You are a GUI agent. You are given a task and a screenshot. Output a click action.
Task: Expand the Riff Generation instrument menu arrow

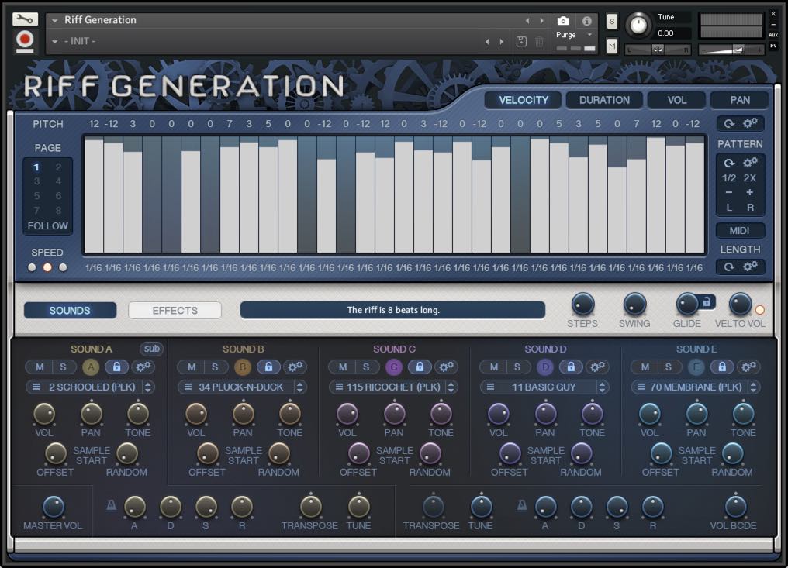point(55,21)
